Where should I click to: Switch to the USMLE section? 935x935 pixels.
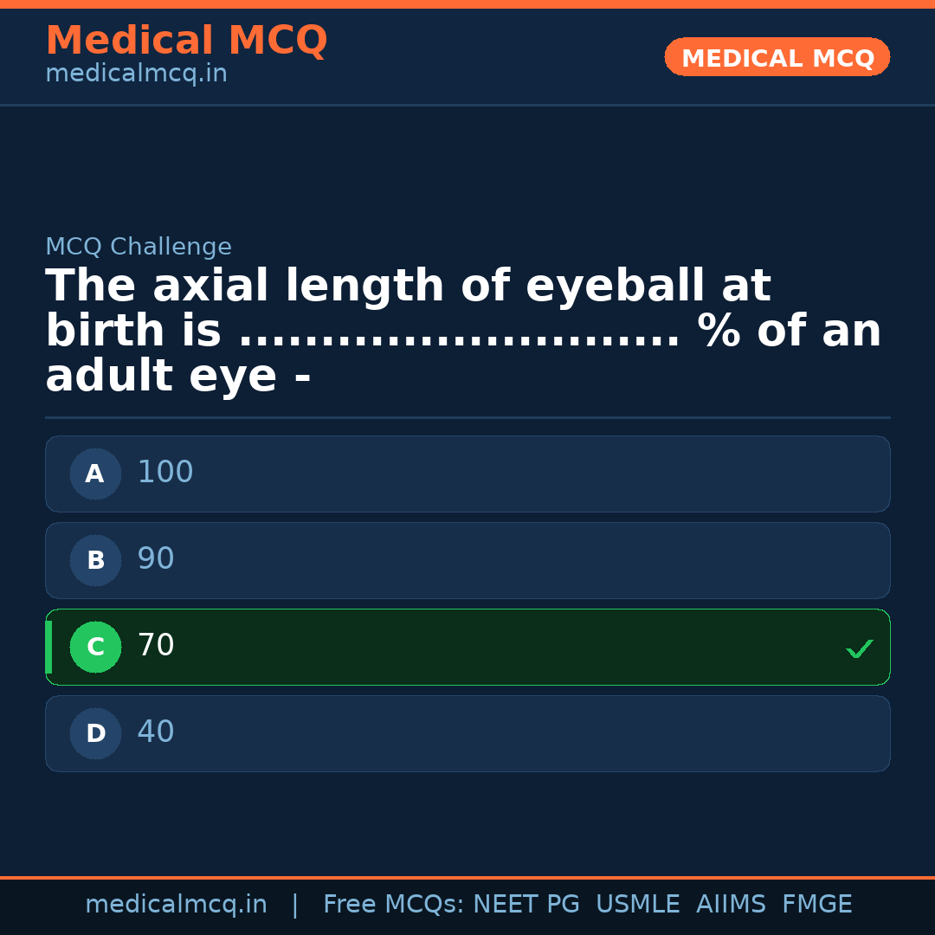click(638, 903)
